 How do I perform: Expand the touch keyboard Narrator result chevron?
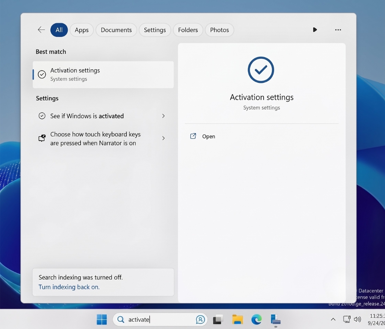click(x=163, y=138)
